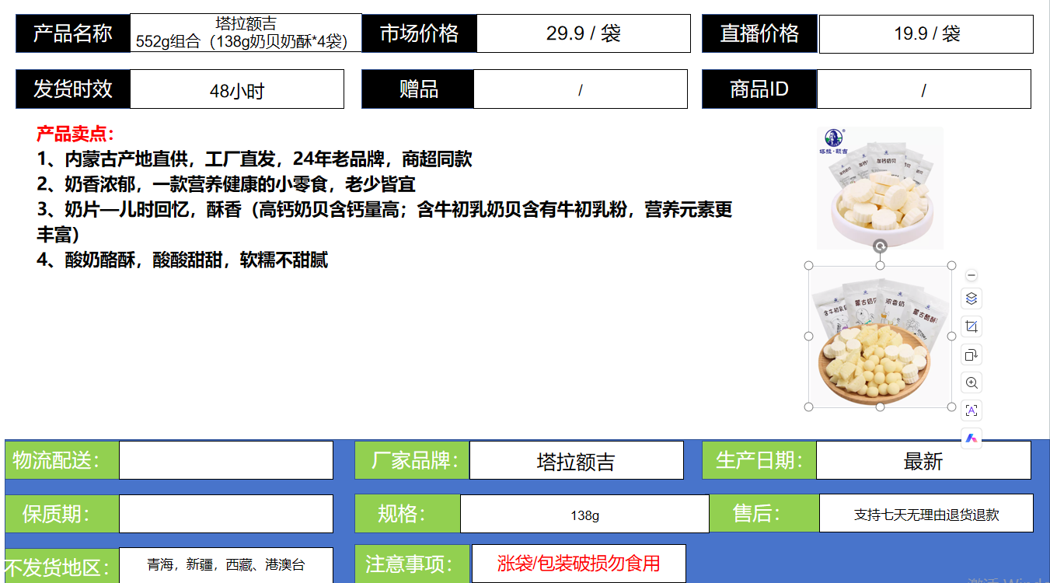Click the red 产品卖点 heading text
The width and height of the screenshot is (1050, 583).
[x=75, y=134]
